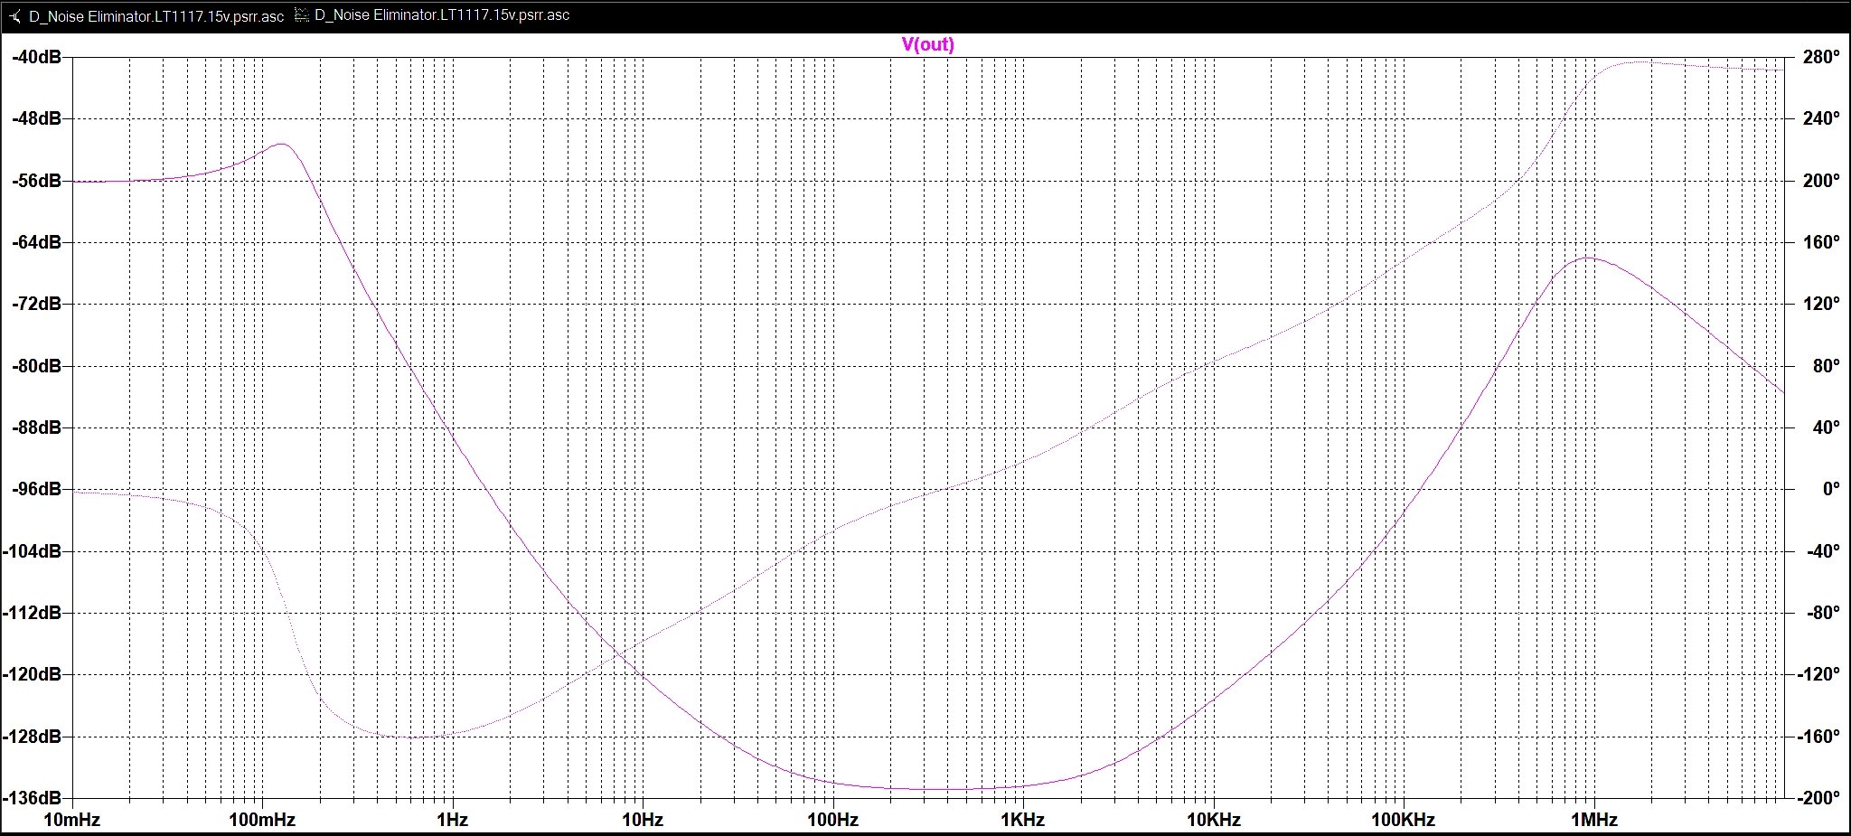Click the 280° phase axis label
Screen dimensions: 1851x836
point(1821,57)
